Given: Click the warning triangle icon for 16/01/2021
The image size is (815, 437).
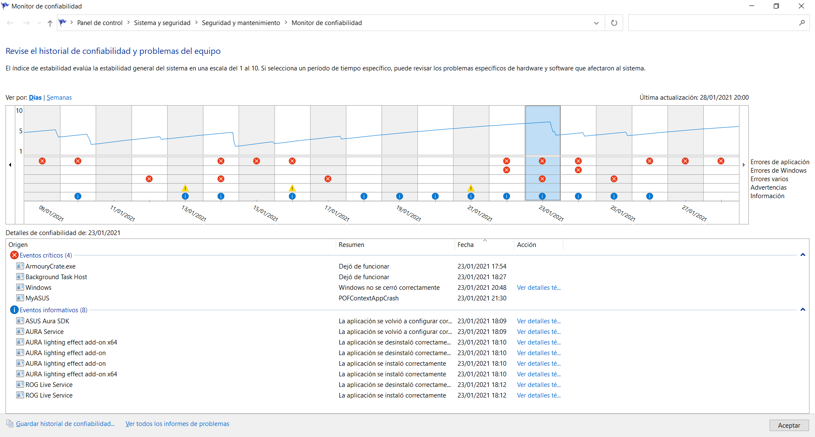Looking at the screenshot, I should tap(292, 188).
